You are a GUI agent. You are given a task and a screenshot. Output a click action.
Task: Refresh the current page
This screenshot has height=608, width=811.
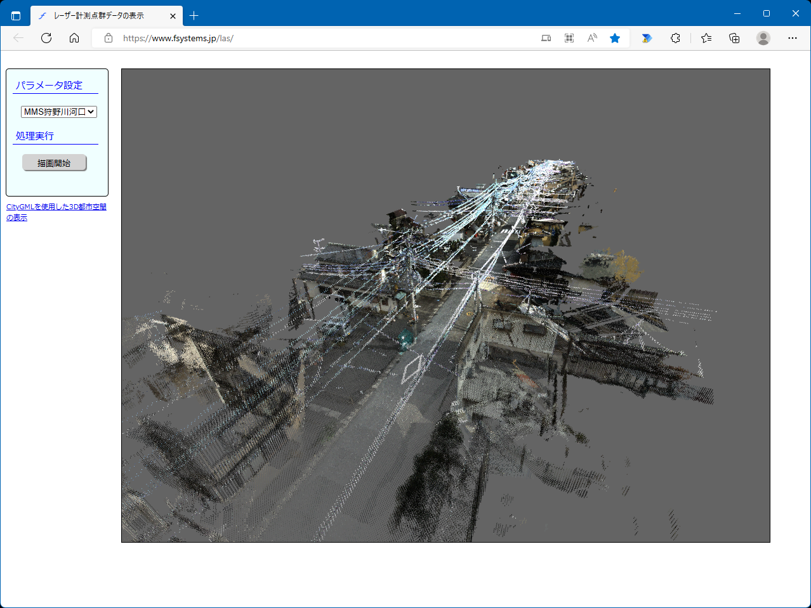tap(46, 38)
